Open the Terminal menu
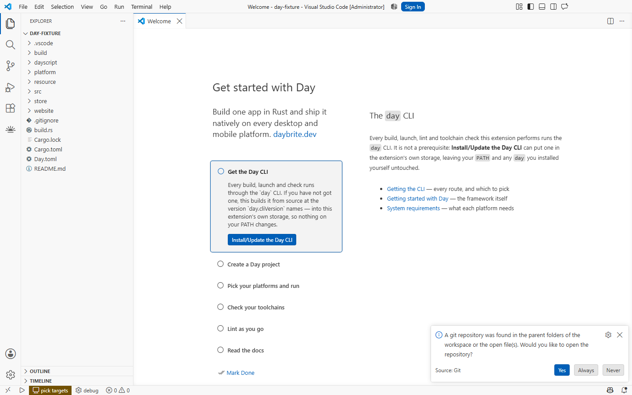This screenshot has height=395, width=632. tap(142, 7)
